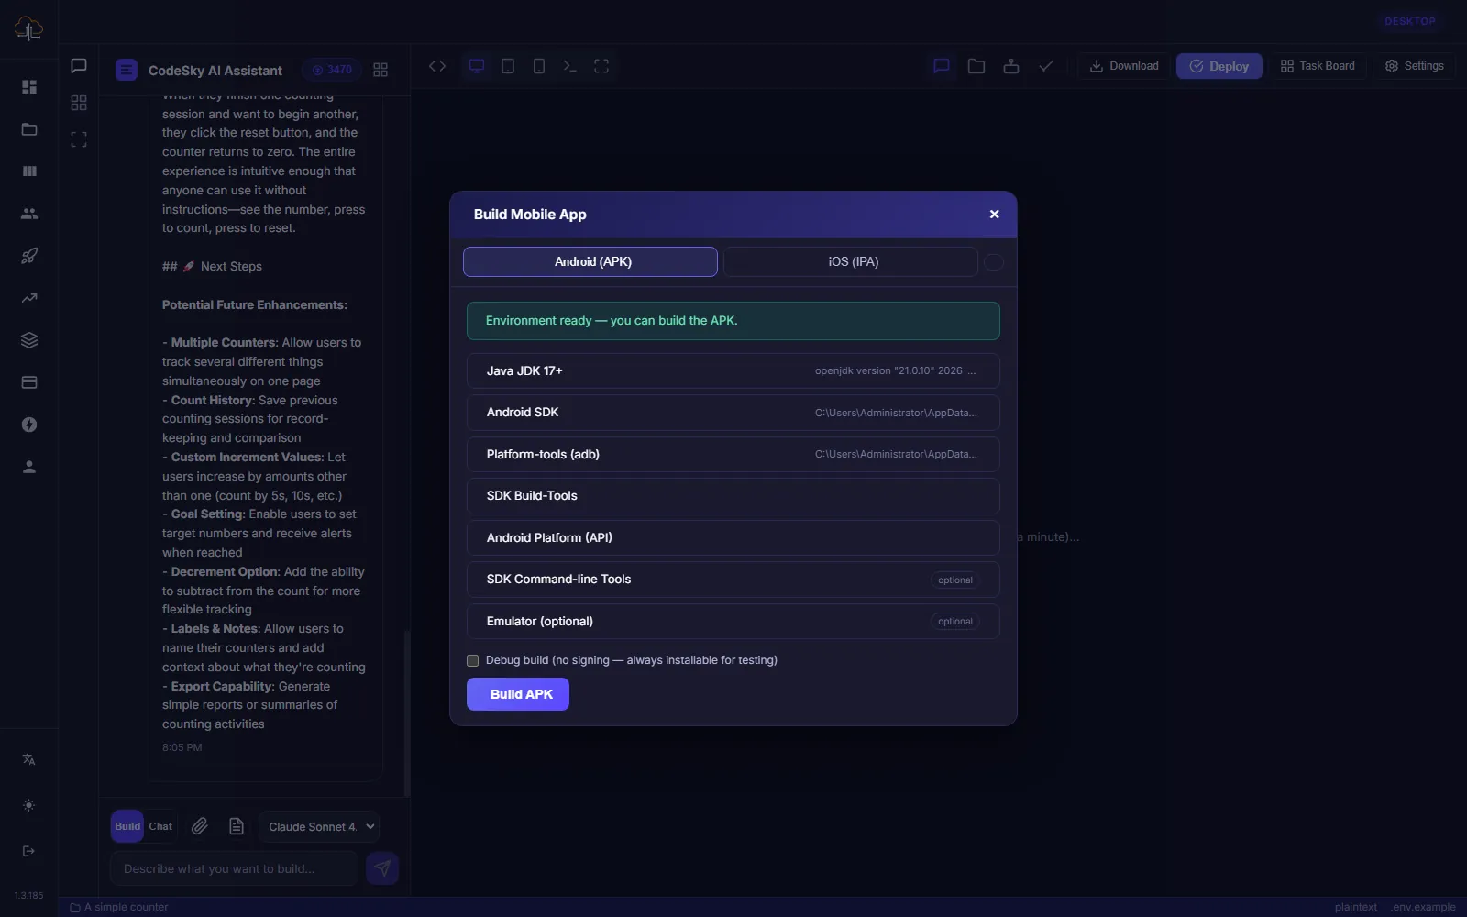Screen dimensions: 1467x917
Task: Click the attach file paperclip icon
Action: pyautogui.click(x=200, y=826)
